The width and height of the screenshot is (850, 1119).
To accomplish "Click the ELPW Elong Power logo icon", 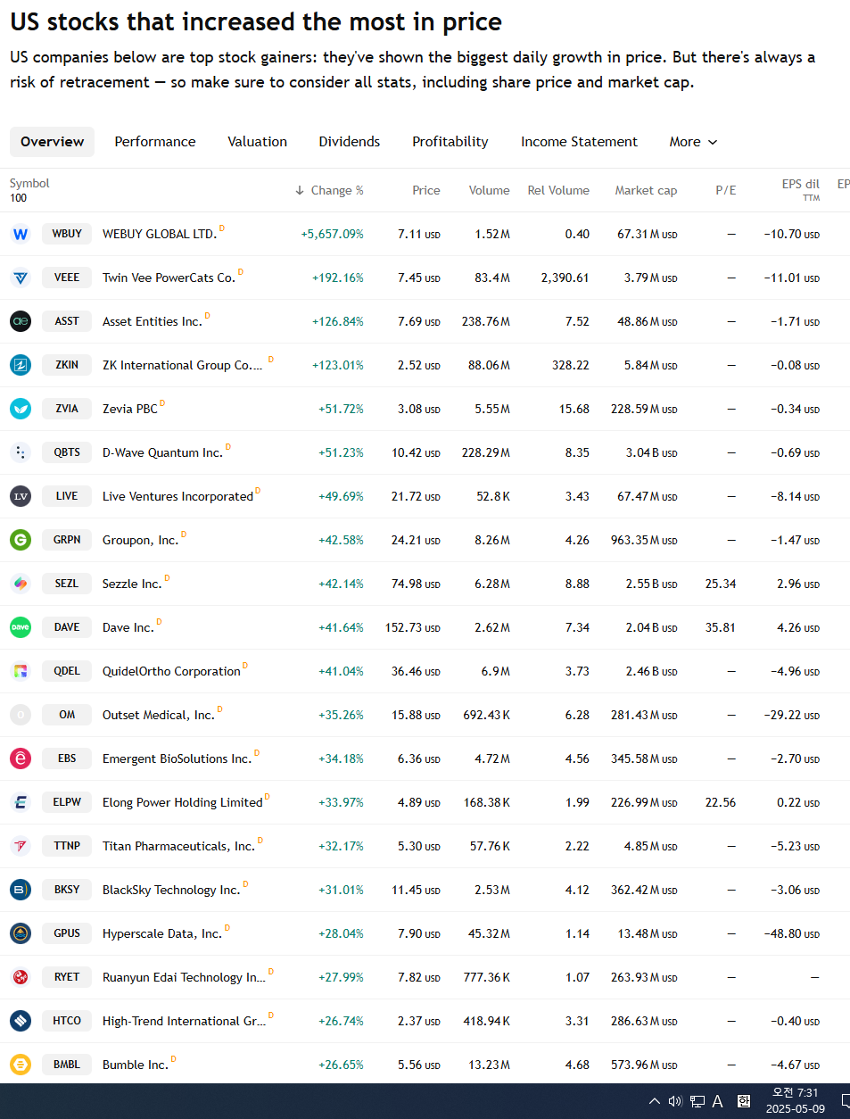I will click(21, 802).
